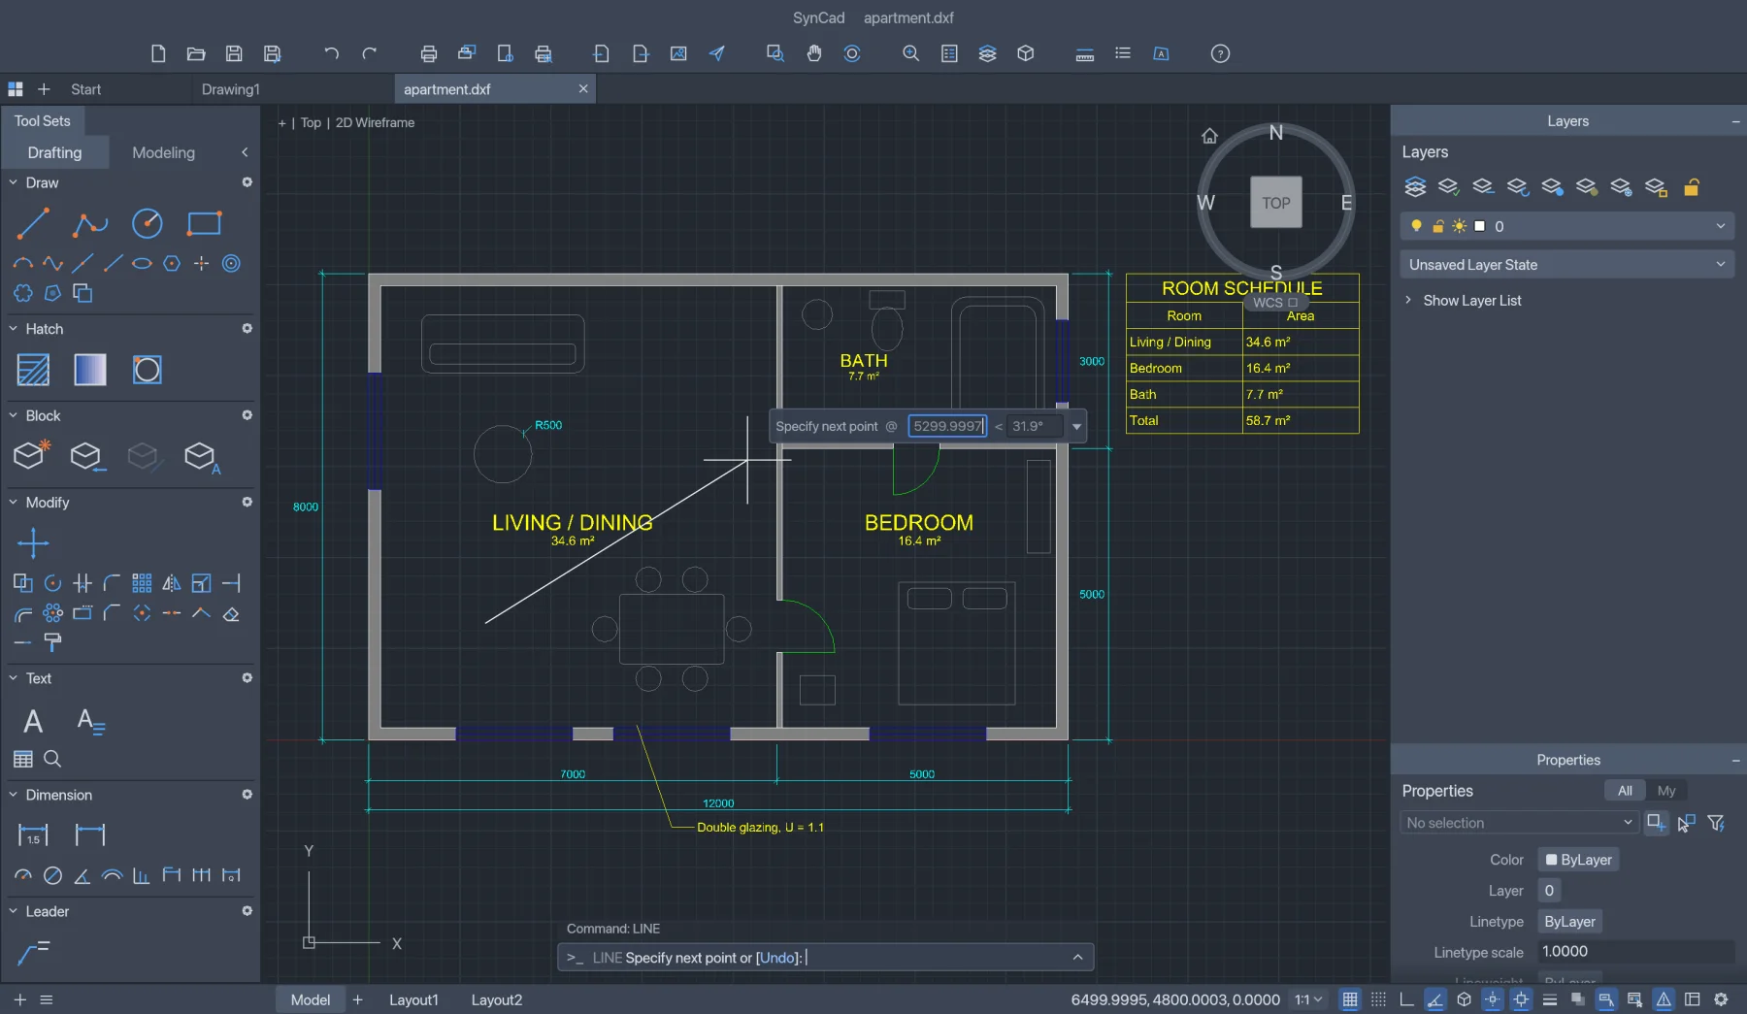Pick the Gradient fill tool
Screen dimensions: 1747x1014
[x=90, y=370]
